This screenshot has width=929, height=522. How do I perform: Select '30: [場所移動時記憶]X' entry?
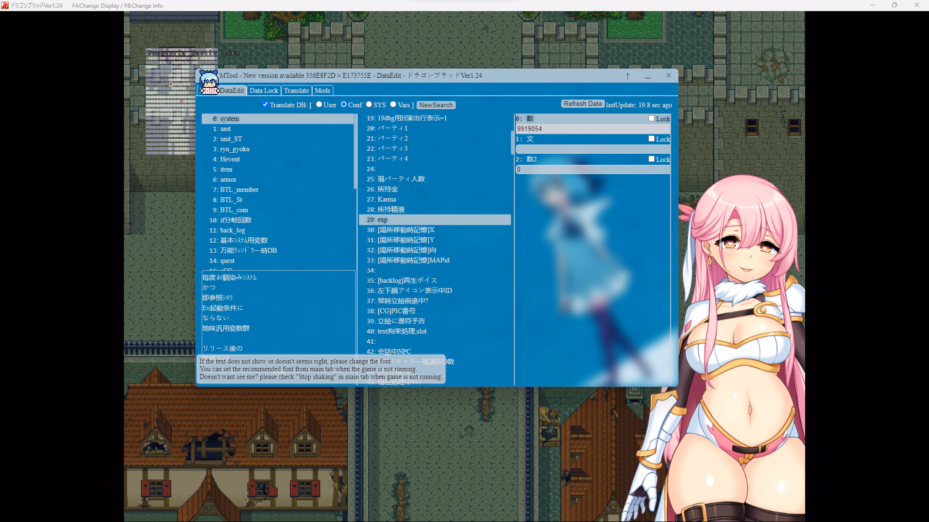coord(435,230)
